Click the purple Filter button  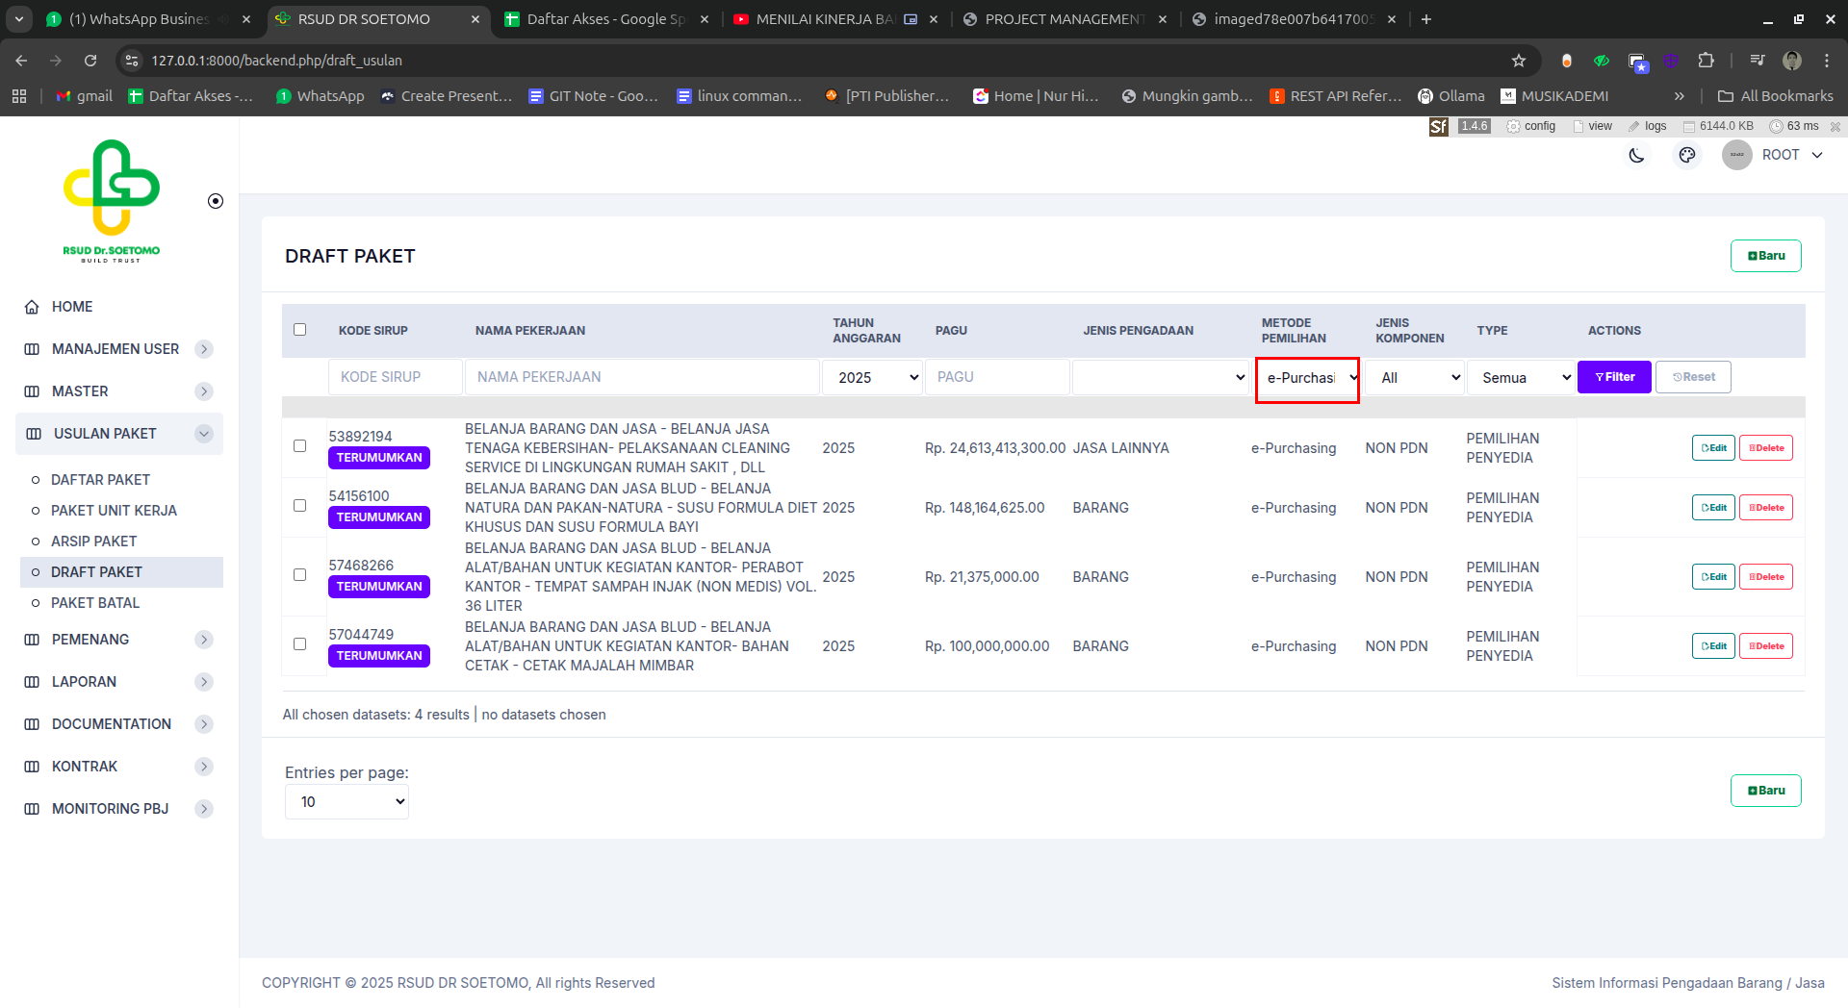pos(1614,377)
